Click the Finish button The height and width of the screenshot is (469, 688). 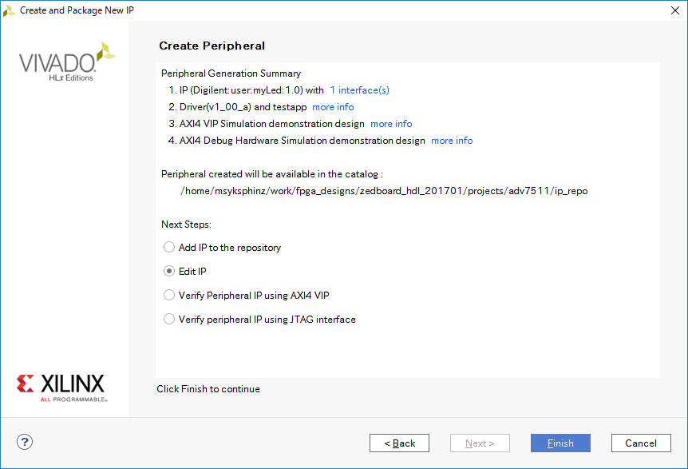point(560,443)
